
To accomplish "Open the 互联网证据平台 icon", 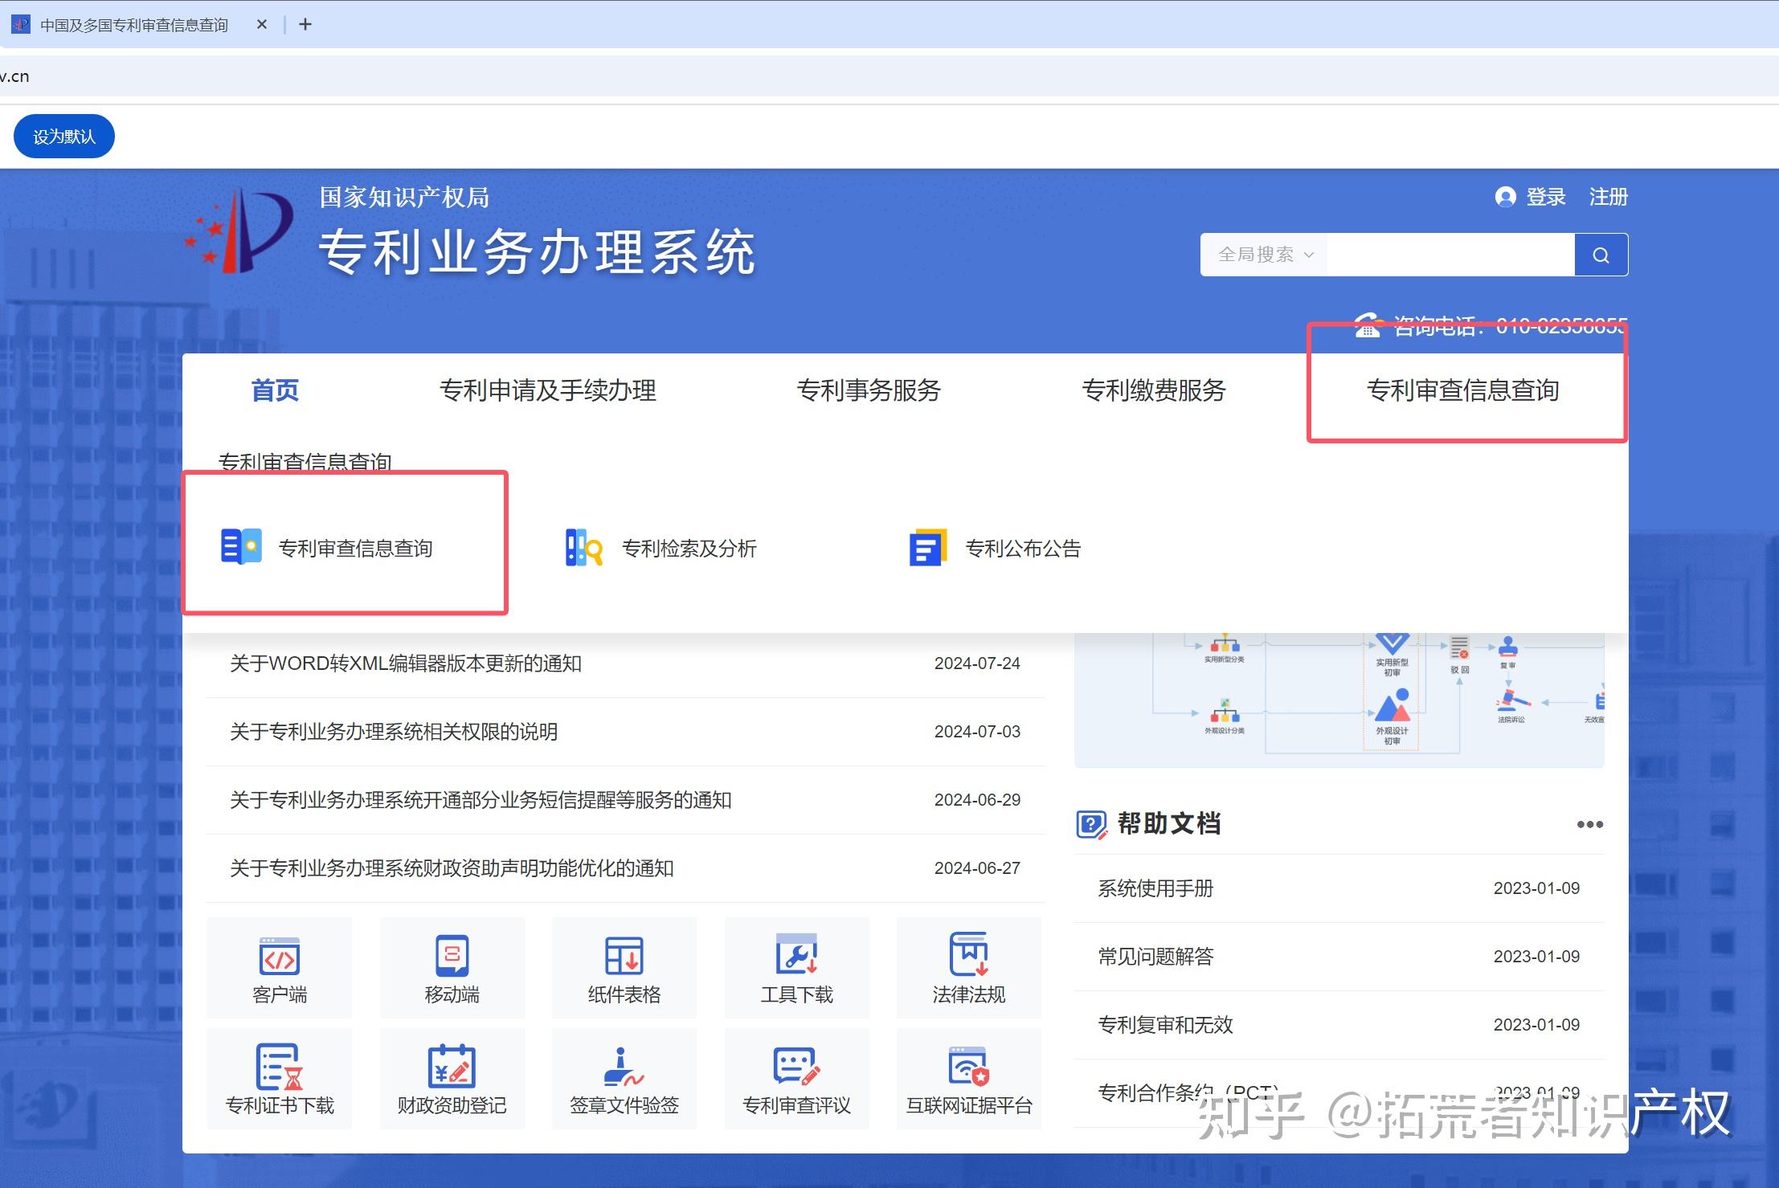I will pos(969,1066).
